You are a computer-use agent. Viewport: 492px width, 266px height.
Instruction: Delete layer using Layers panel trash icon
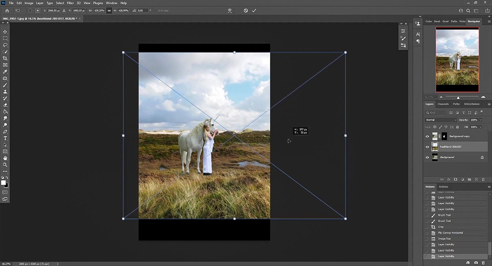[x=483, y=180]
